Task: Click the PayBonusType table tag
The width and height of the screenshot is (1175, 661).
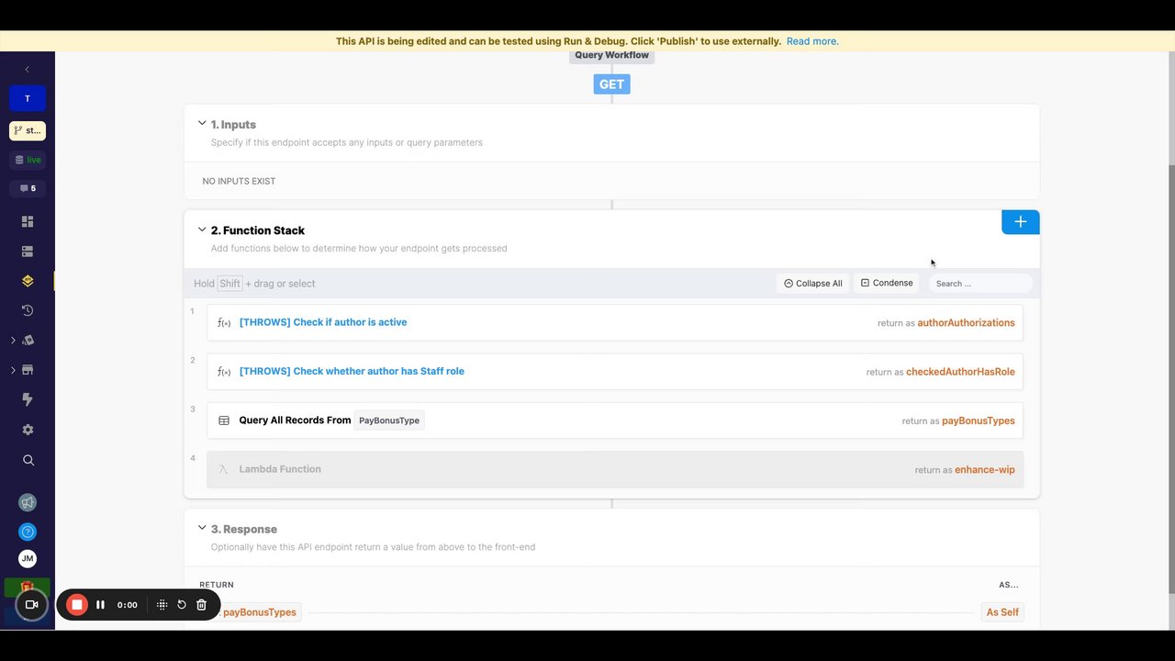Action: (x=389, y=420)
